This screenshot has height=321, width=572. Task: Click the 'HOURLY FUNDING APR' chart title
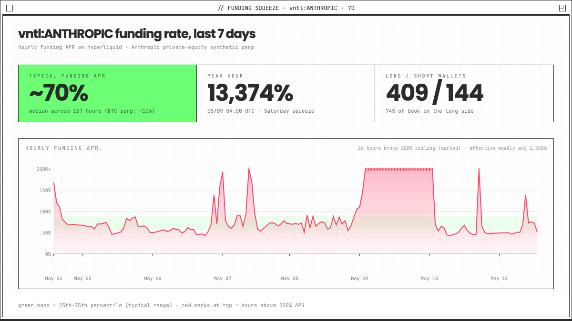pos(62,148)
